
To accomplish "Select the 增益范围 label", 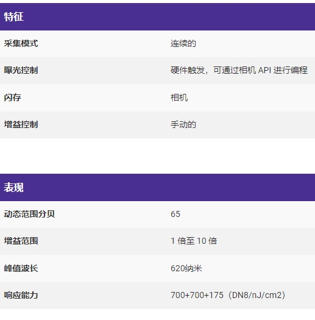I will click(21, 241).
